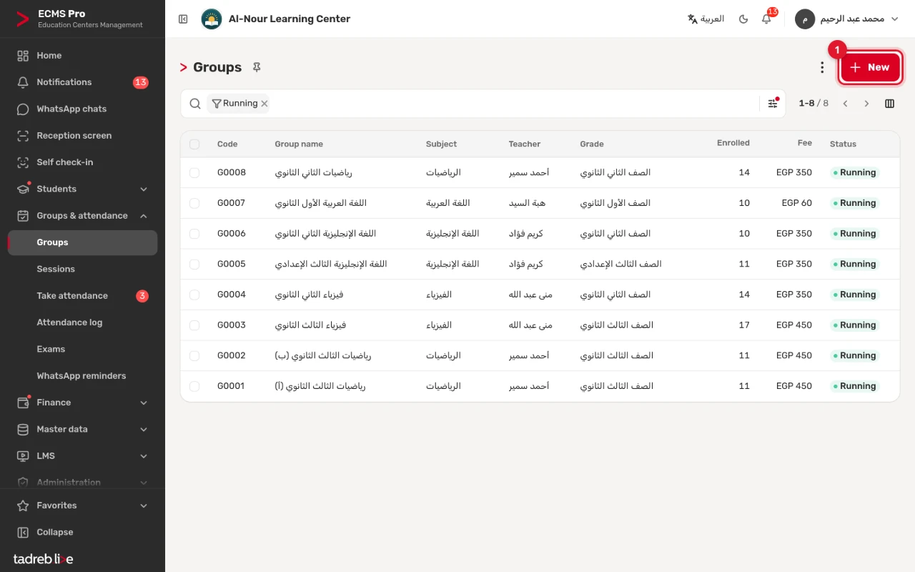Screen dimensions: 915x572
Task: Open Notifications in the sidebar
Action: pos(82,82)
